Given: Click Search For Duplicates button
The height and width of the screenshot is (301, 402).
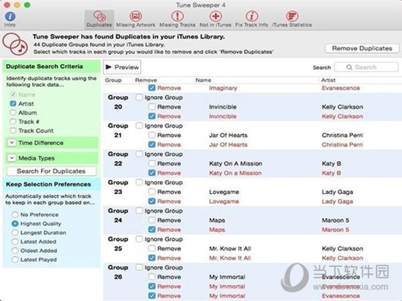Looking at the screenshot, I should point(51,171).
